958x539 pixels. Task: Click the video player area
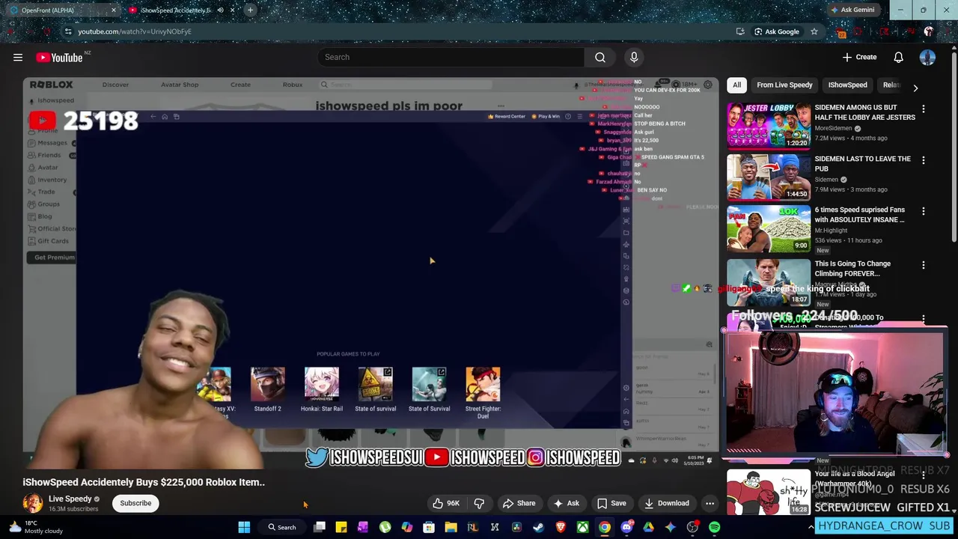370,272
